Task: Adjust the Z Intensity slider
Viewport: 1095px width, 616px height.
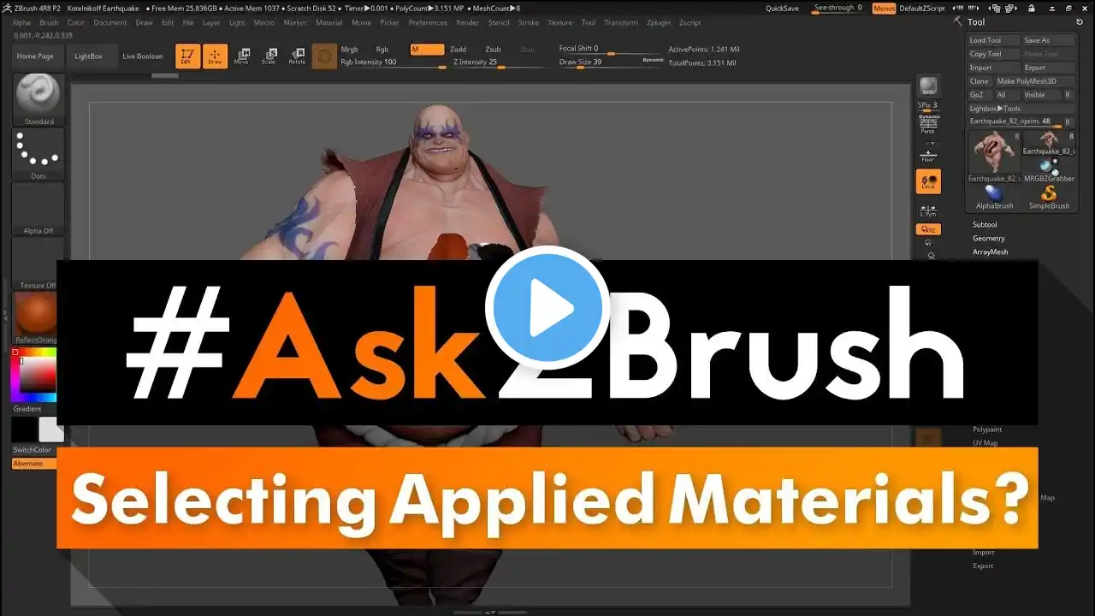Action: (499, 62)
